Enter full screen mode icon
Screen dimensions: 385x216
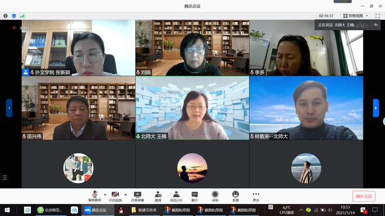(377, 16)
